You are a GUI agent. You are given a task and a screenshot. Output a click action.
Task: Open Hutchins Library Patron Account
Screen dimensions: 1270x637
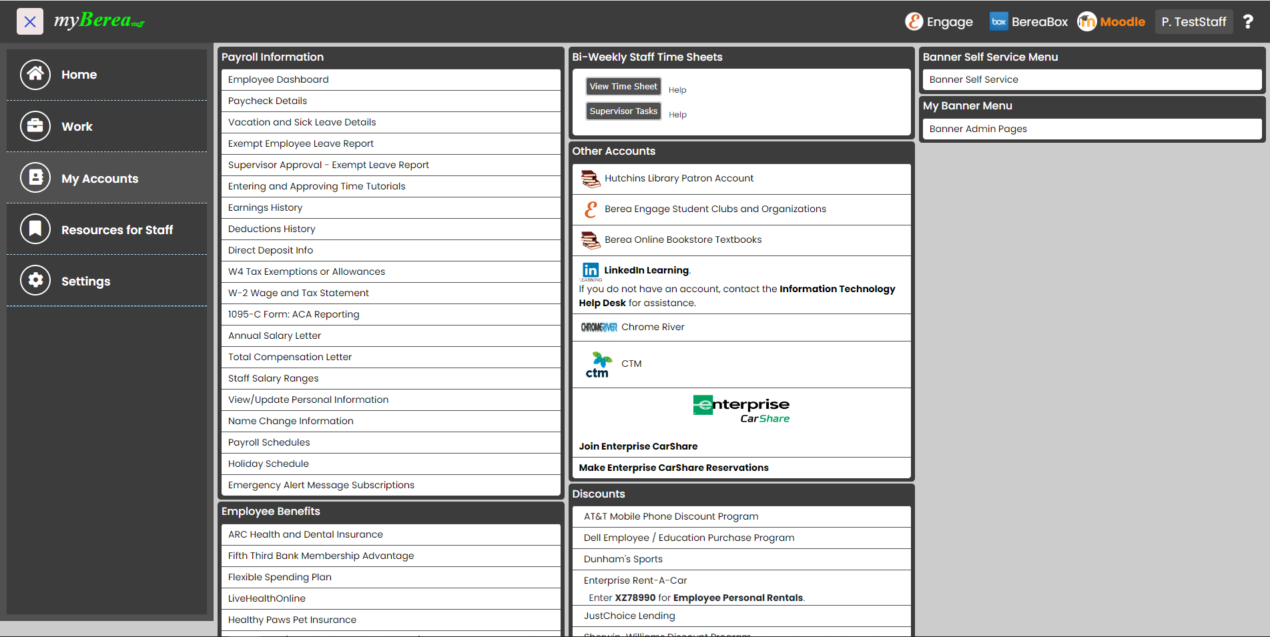pyautogui.click(x=679, y=178)
